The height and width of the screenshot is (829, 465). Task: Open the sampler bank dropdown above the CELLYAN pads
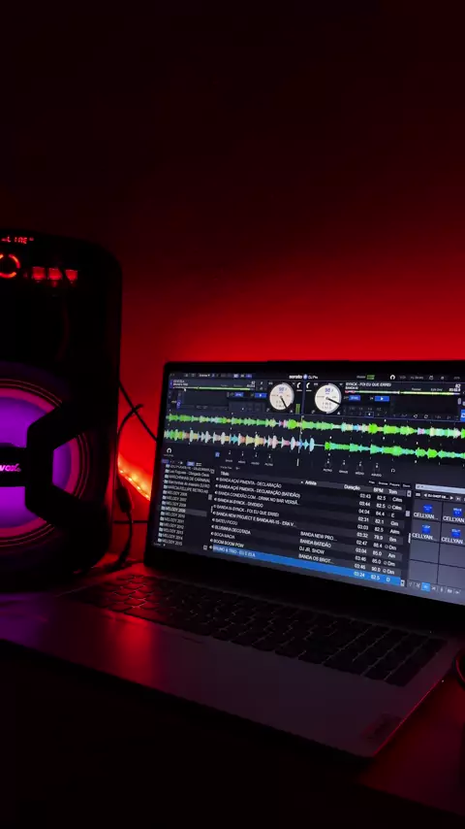pos(437,497)
